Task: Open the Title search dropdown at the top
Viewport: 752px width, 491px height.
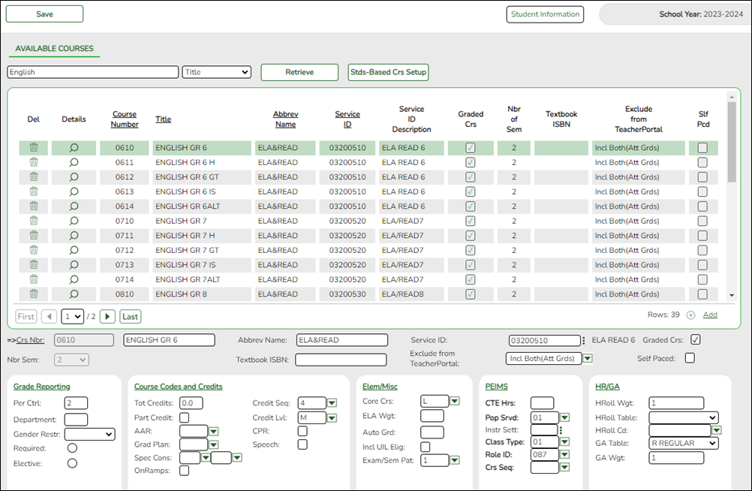Action: (x=216, y=72)
